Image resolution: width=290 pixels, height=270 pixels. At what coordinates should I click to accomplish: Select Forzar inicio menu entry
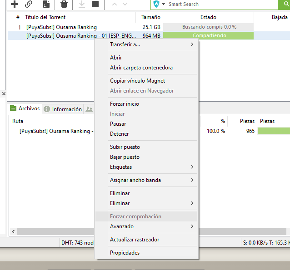146,103
